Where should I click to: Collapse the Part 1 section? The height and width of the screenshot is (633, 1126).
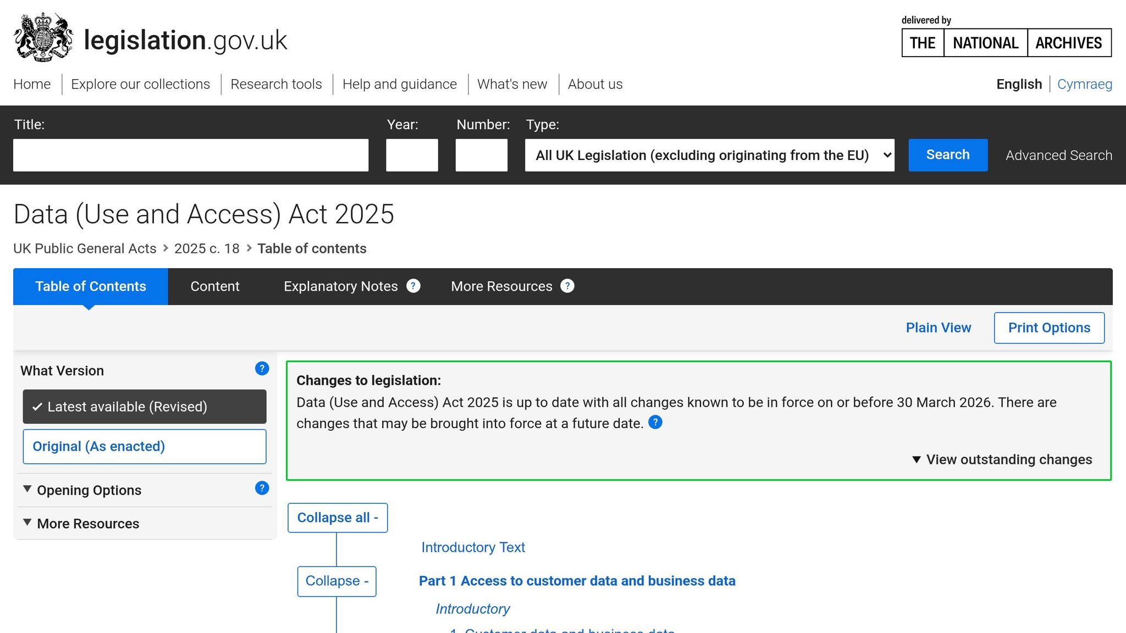[336, 581]
